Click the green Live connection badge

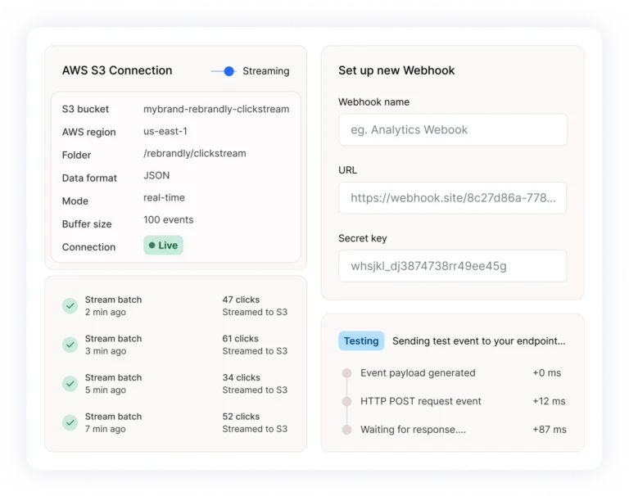(163, 246)
